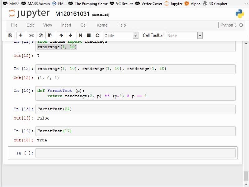
Task: Click the Out[12] result 7
Action: (38, 56)
